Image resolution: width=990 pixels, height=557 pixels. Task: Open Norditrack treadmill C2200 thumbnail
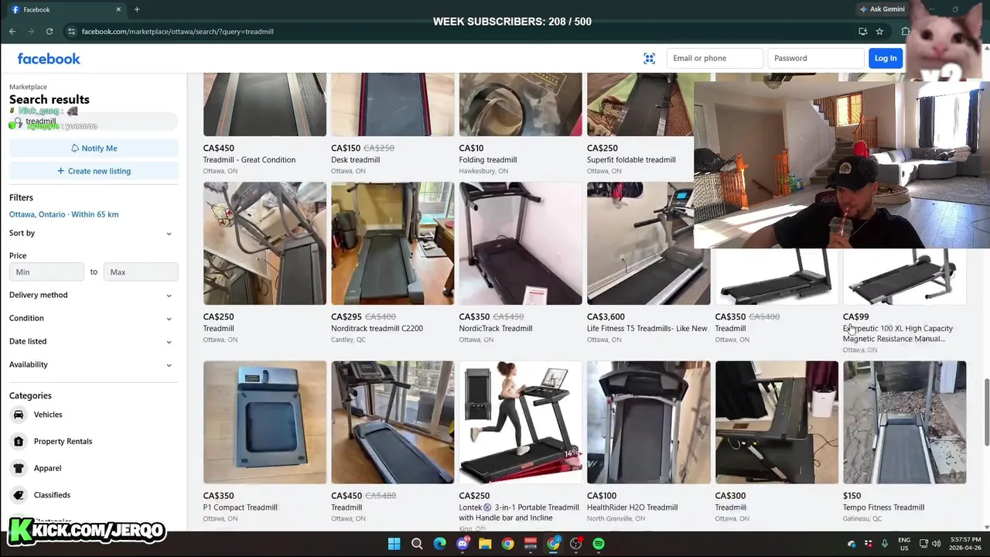point(392,244)
